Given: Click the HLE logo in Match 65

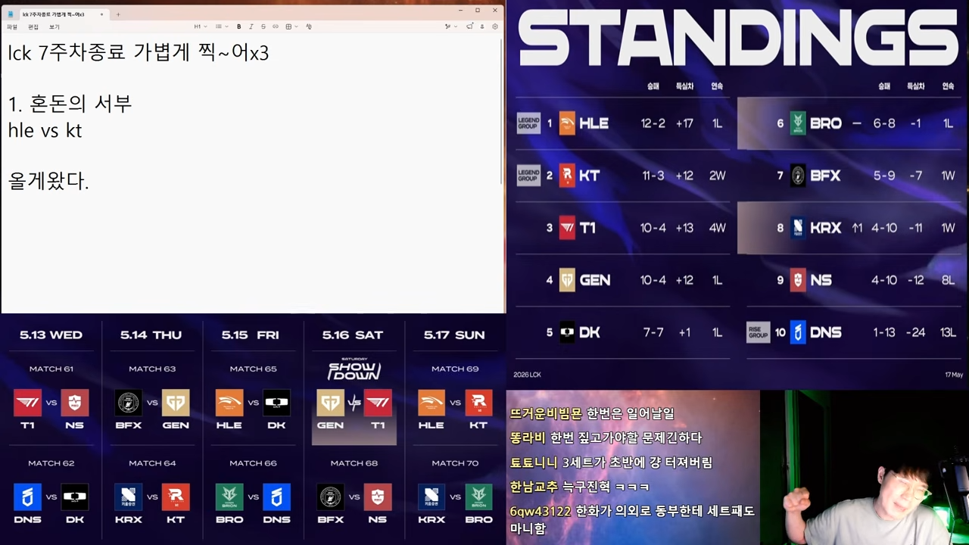Looking at the screenshot, I should click(x=229, y=403).
